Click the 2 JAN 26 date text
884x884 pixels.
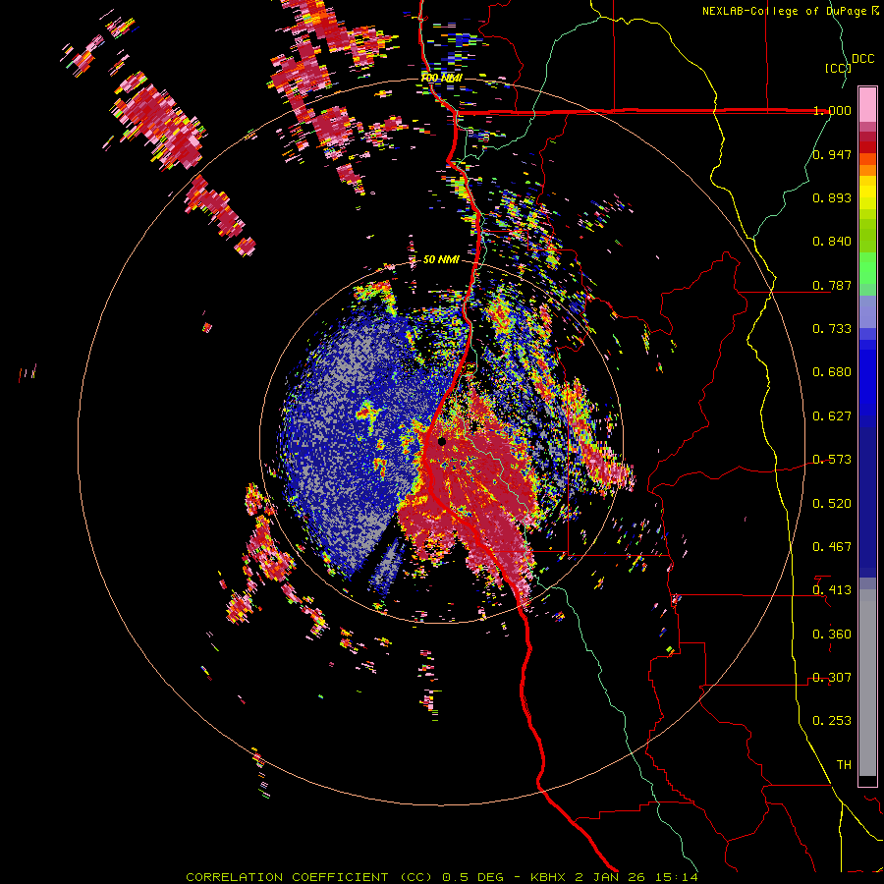click(x=610, y=877)
